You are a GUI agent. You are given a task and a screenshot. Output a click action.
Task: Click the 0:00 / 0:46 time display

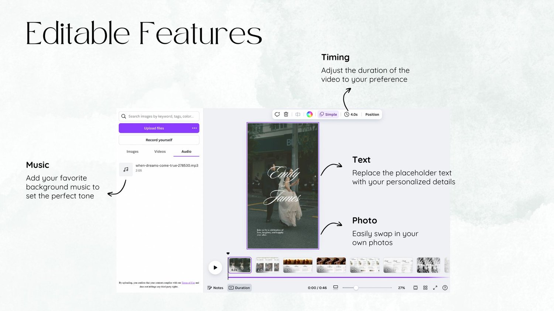click(317, 288)
